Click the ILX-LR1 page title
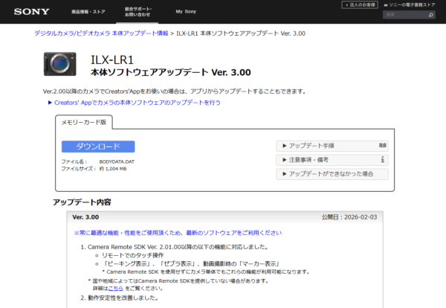Screen dimensions: 446x308 112,60
